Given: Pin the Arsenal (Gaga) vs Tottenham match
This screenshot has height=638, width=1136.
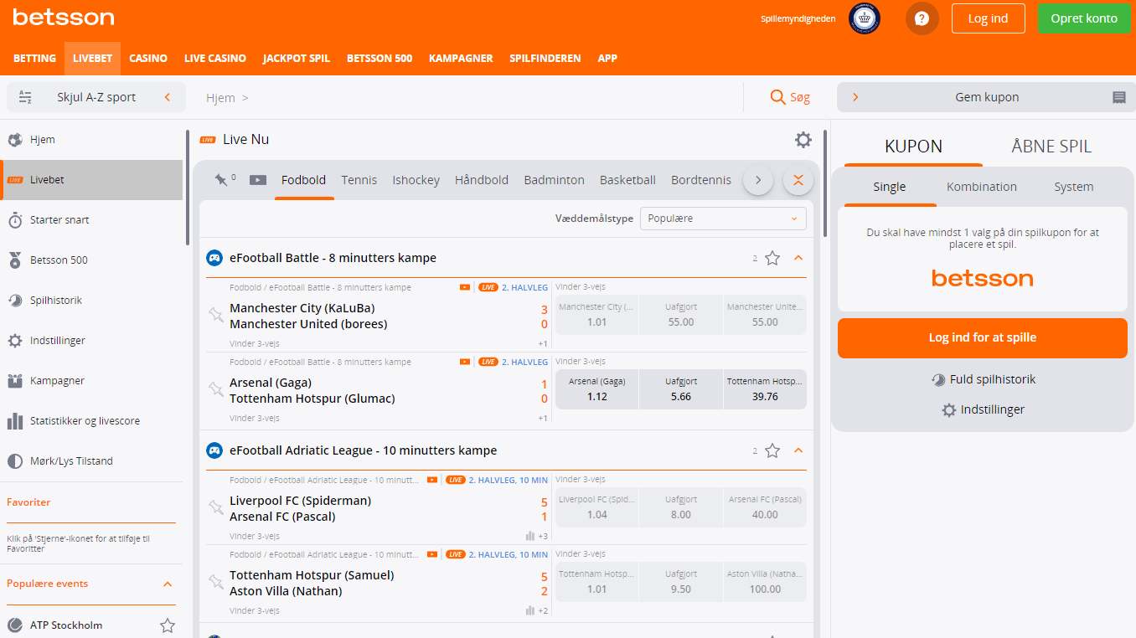Looking at the screenshot, I should coord(216,389).
